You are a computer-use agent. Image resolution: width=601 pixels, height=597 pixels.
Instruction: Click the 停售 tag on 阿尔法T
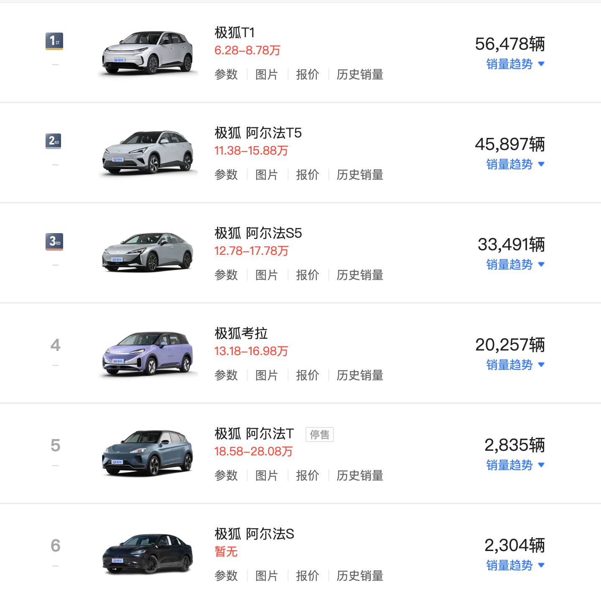coord(320,434)
